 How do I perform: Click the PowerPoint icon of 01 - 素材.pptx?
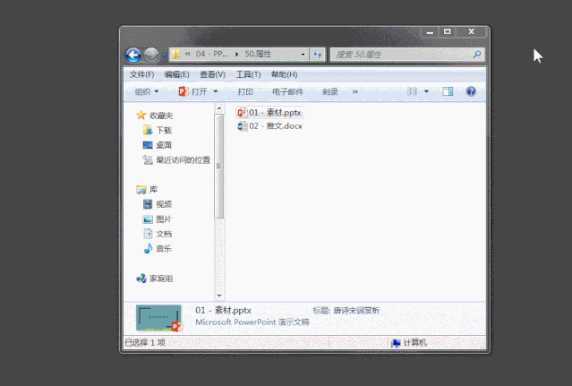point(242,112)
